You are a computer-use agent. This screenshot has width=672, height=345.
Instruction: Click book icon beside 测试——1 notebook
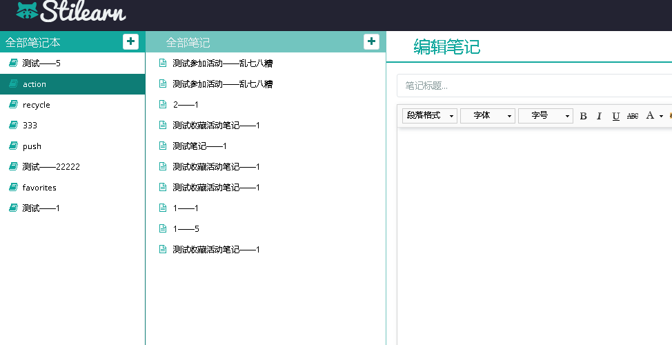point(13,208)
